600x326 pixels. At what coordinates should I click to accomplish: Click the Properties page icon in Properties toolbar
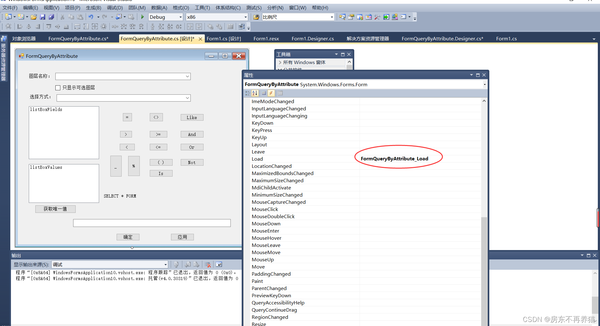point(280,93)
